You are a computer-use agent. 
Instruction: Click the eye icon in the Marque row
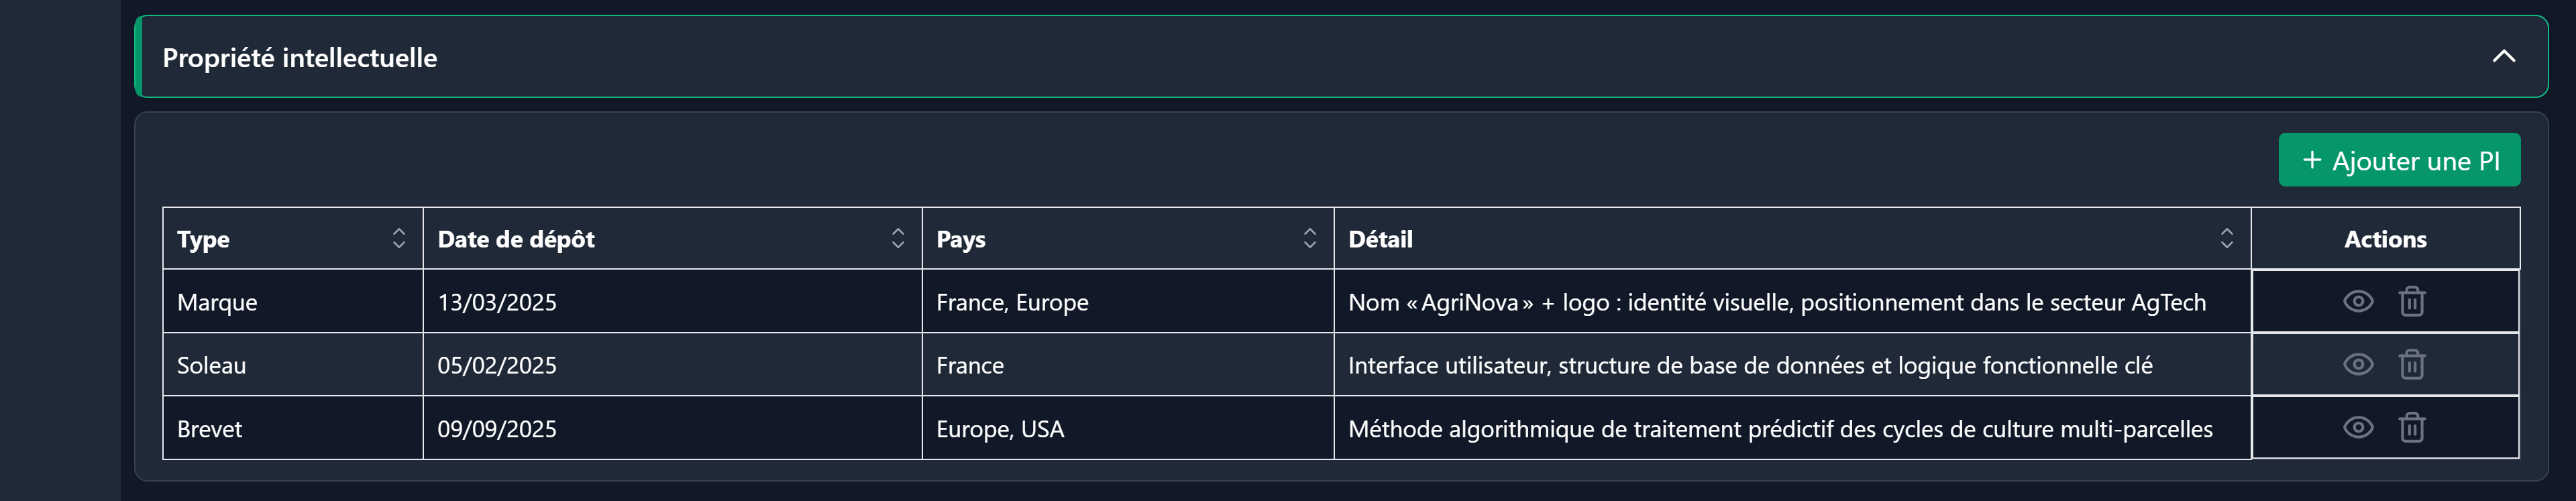tap(2357, 301)
